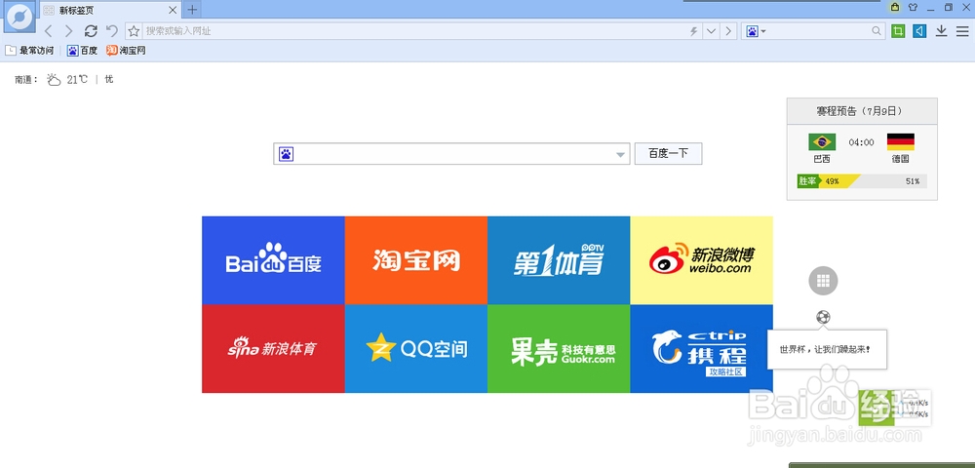
Task: Click the 51% win rate value
Action: tap(913, 181)
